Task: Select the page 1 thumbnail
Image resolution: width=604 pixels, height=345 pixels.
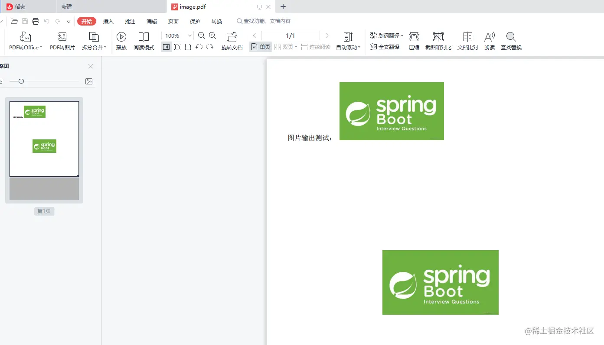Action: tap(44, 150)
